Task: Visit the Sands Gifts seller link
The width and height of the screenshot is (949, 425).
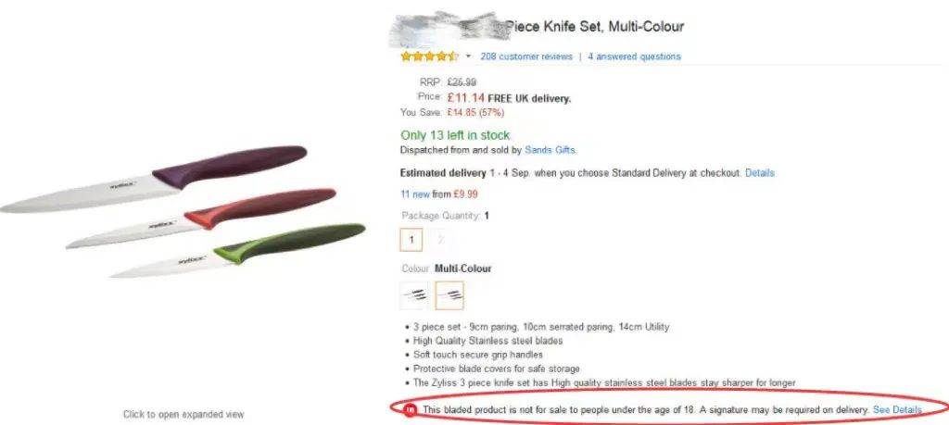Action: pos(550,149)
